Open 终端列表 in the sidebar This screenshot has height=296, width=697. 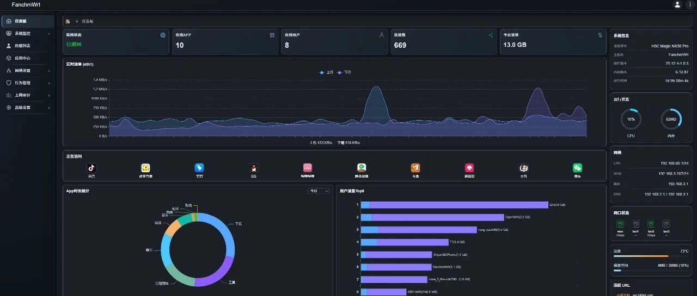[28, 46]
